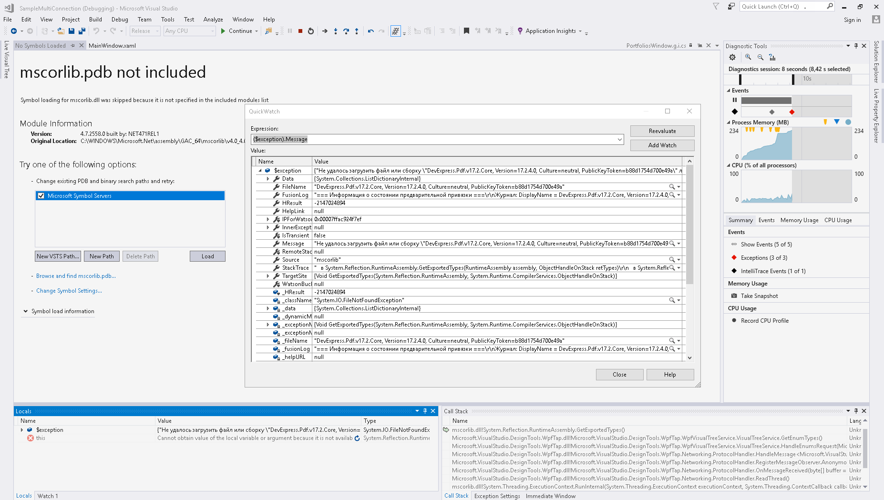Open the Tools menu
Viewport: 884px width, 500px height.
(167, 20)
